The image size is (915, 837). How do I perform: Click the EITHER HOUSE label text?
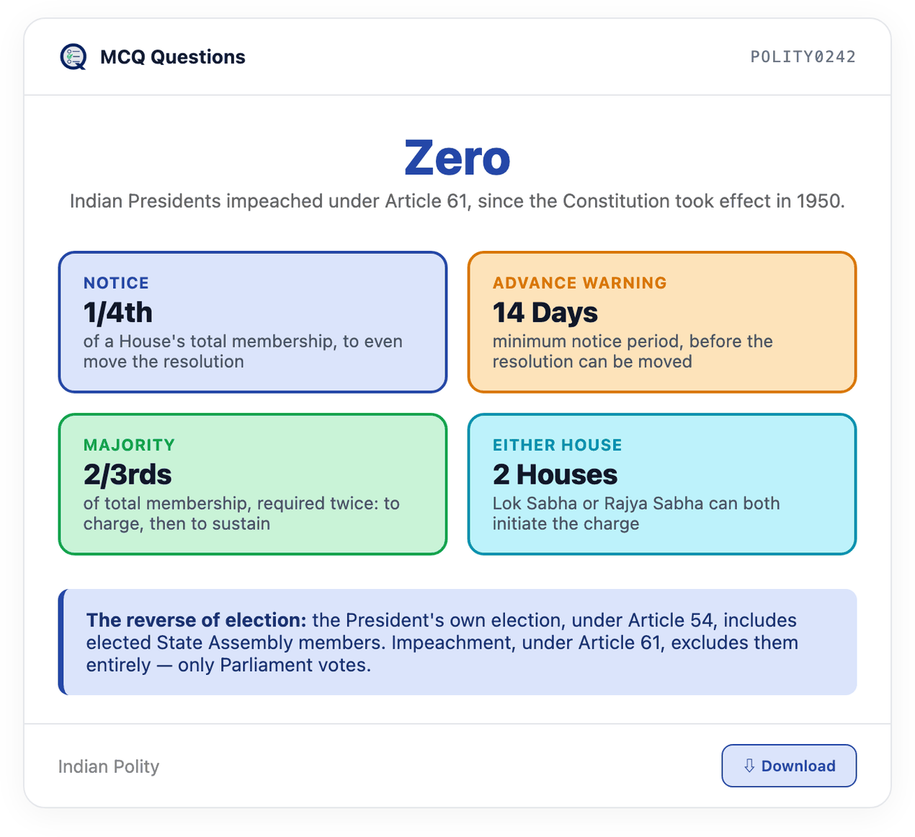558,445
